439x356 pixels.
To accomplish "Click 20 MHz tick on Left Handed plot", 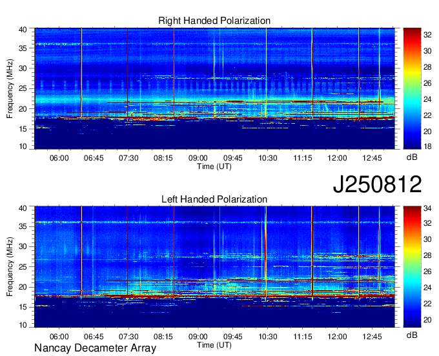I will coord(23,287).
